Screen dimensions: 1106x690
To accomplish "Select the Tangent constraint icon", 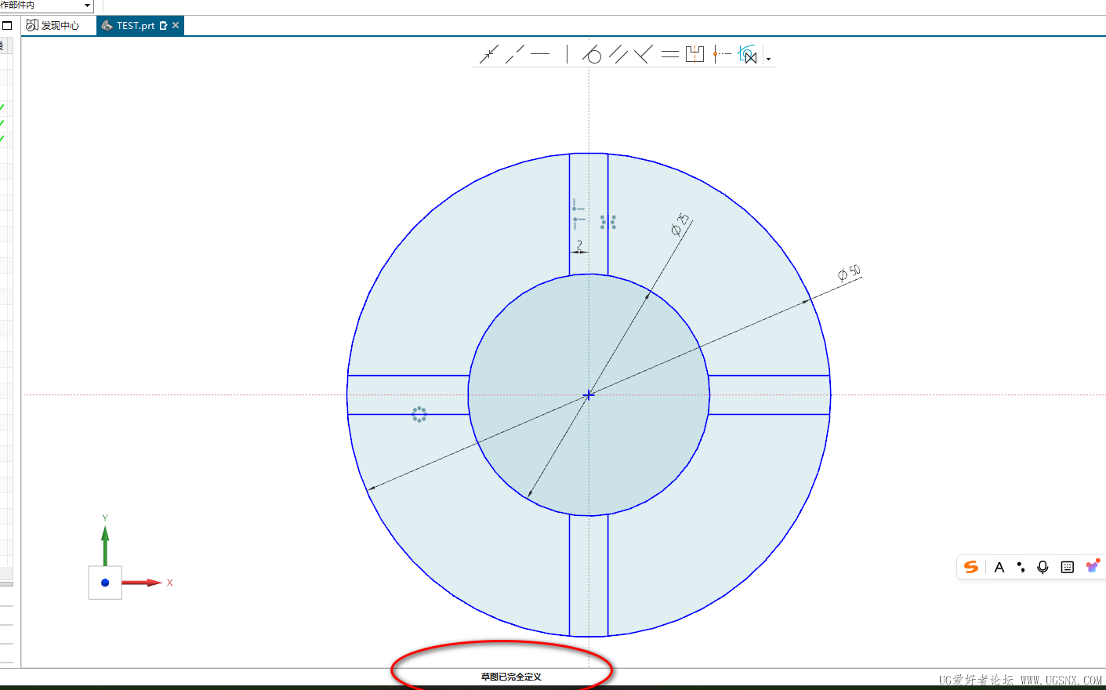I will click(x=593, y=54).
